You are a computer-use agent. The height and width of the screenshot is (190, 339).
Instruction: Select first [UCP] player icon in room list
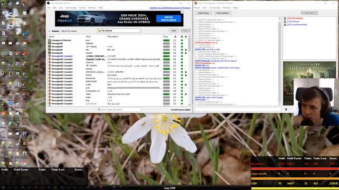coord(285,18)
